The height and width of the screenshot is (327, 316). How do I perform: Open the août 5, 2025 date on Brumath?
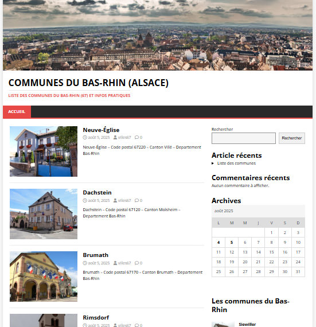tap(99, 263)
